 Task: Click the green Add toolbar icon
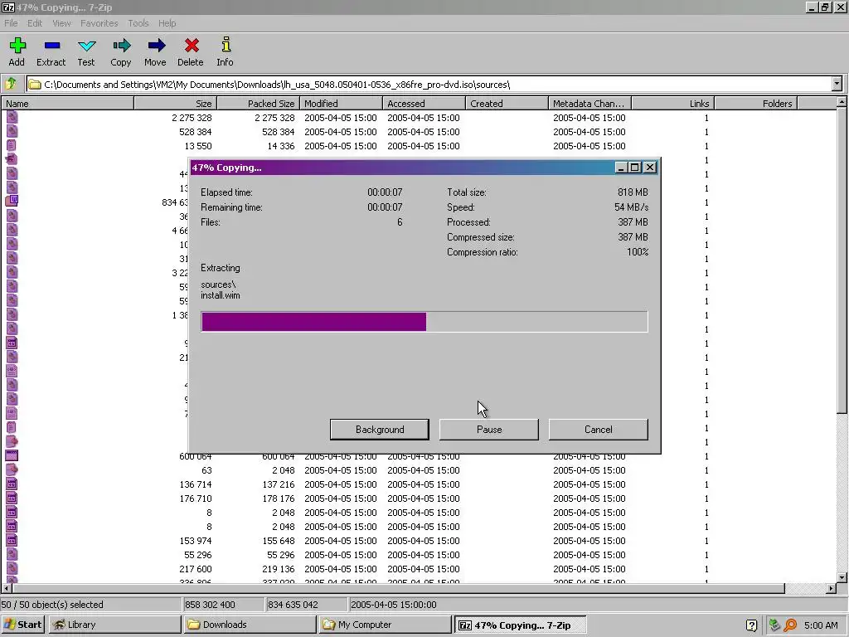(17, 46)
